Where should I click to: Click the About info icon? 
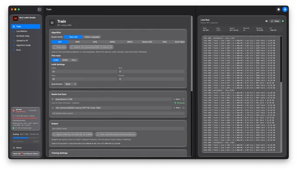point(14,148)
